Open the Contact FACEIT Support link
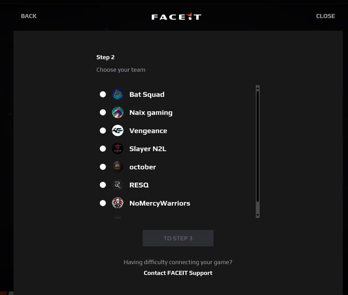 (178, 273)
